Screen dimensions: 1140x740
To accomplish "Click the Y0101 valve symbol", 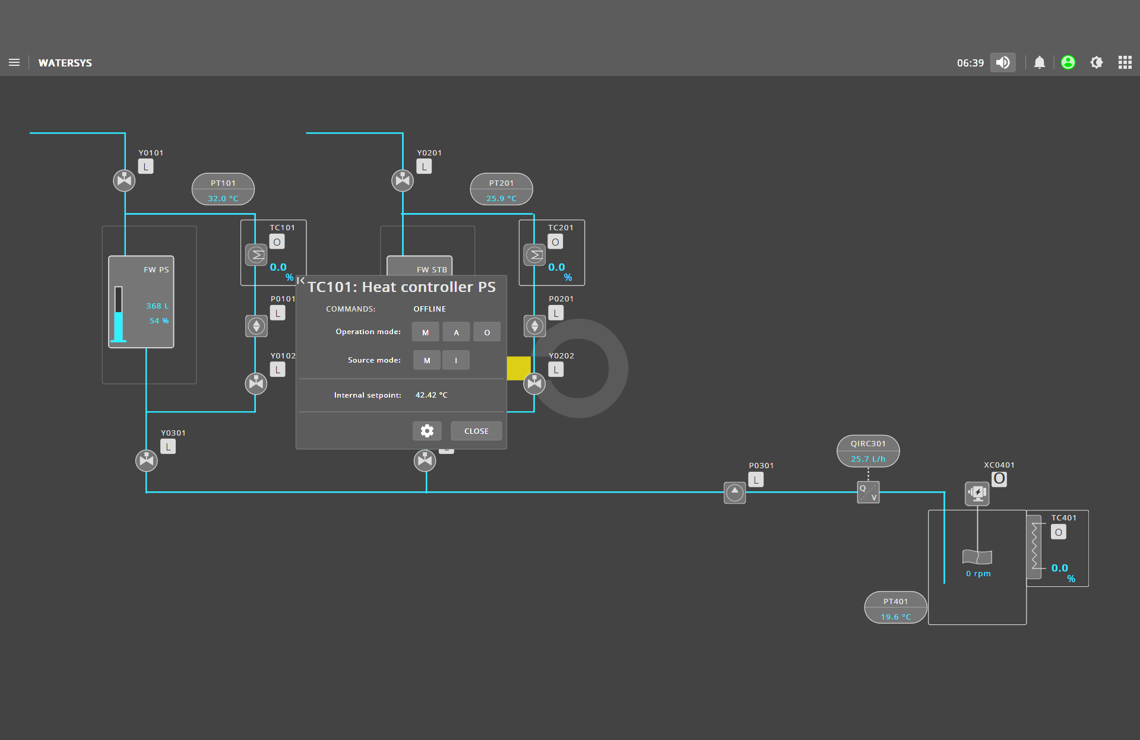I will (124, 180).
